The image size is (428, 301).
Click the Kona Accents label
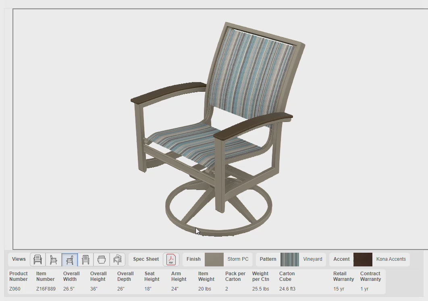click(x=391, y=259)
